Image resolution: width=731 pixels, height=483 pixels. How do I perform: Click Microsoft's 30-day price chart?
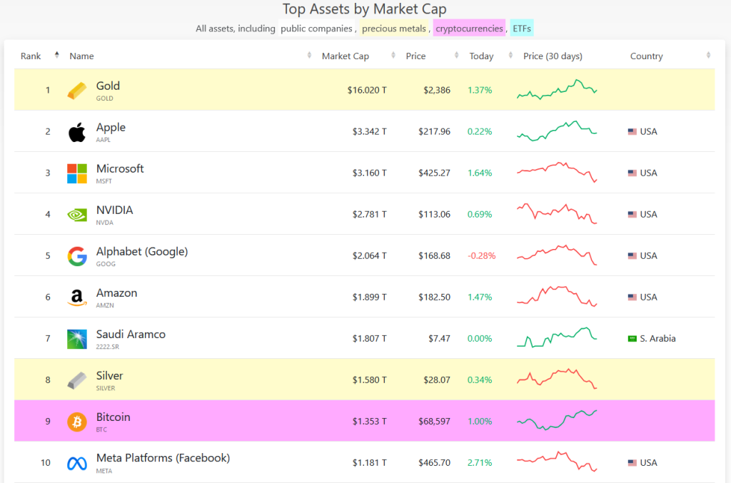click(557, 172)
